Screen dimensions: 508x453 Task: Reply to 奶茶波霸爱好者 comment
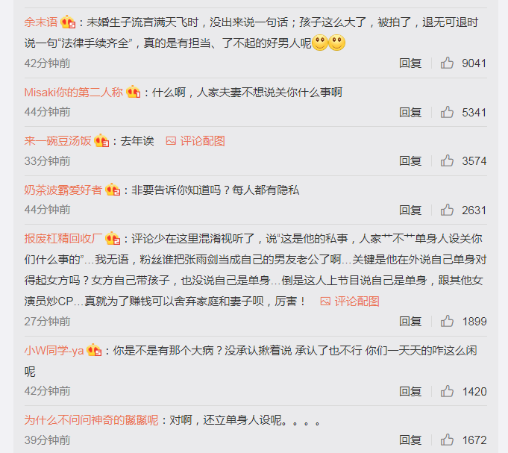point(410,210)
